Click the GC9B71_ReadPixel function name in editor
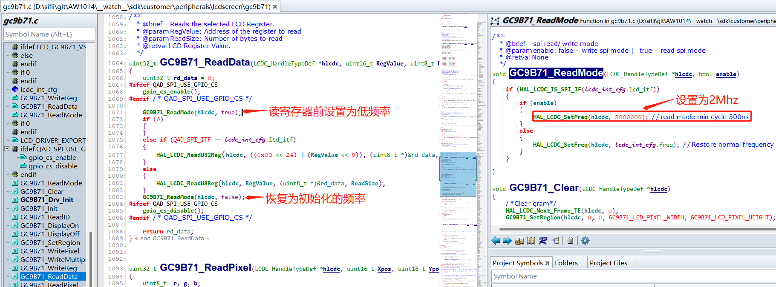776x287 pixels. tap(205, 267)
